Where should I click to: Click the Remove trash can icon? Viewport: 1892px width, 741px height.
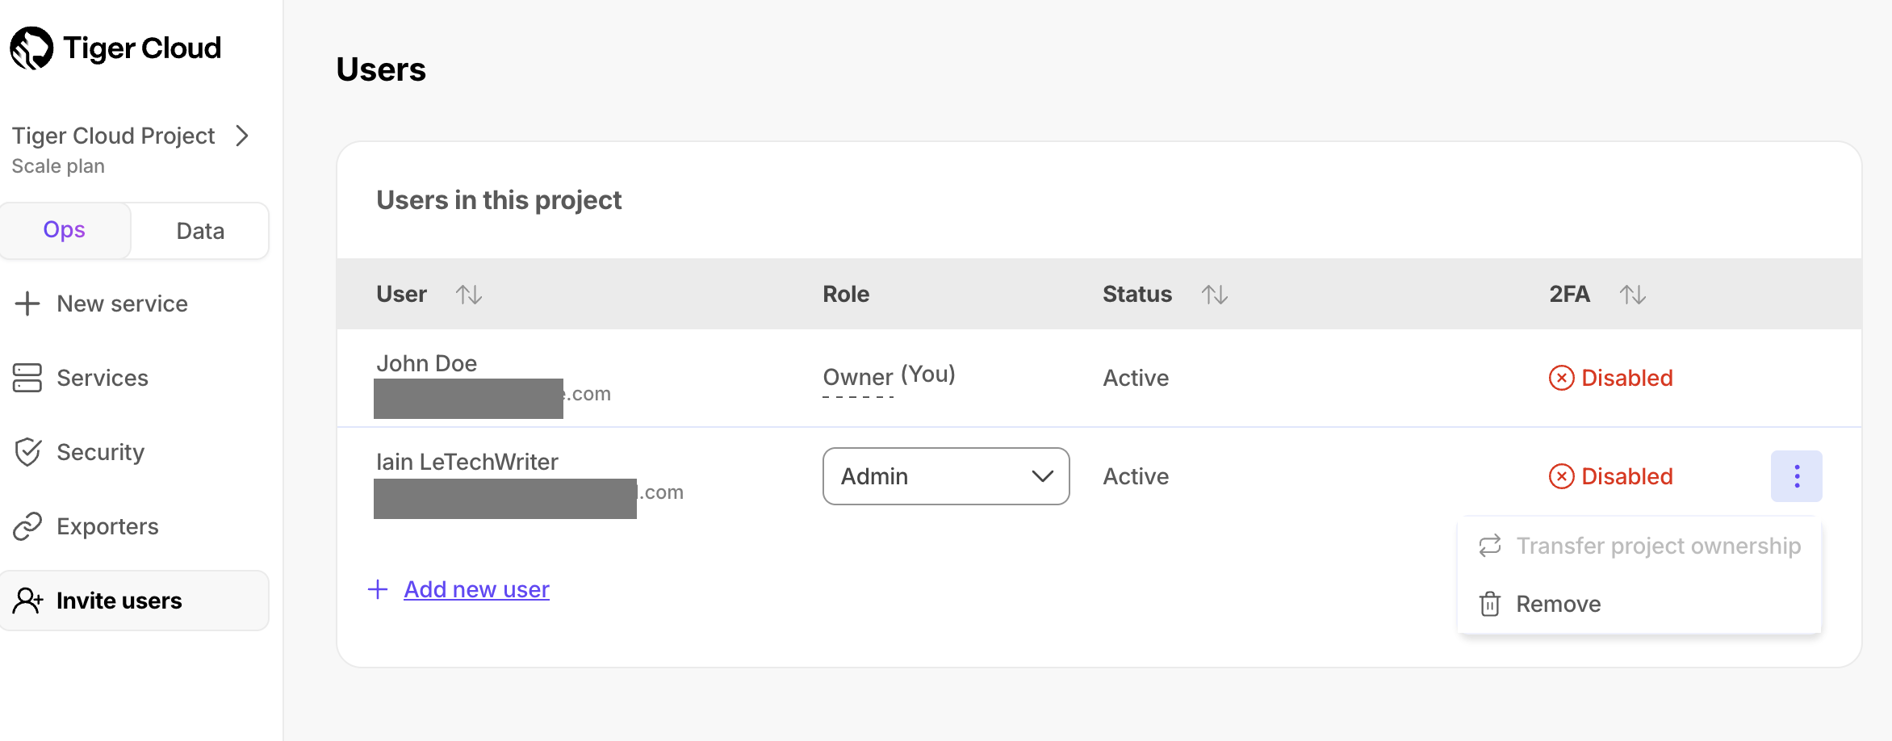[1490, 604]
